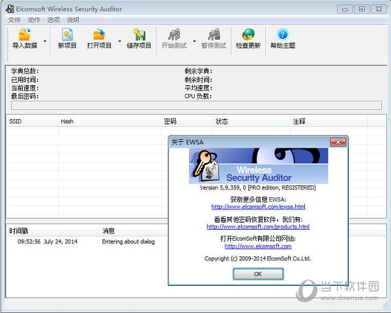This screenshot has width=391, height=313.
Task: Expand the dropdown arrow beside 打开项目
Action: tap(120, 41)
